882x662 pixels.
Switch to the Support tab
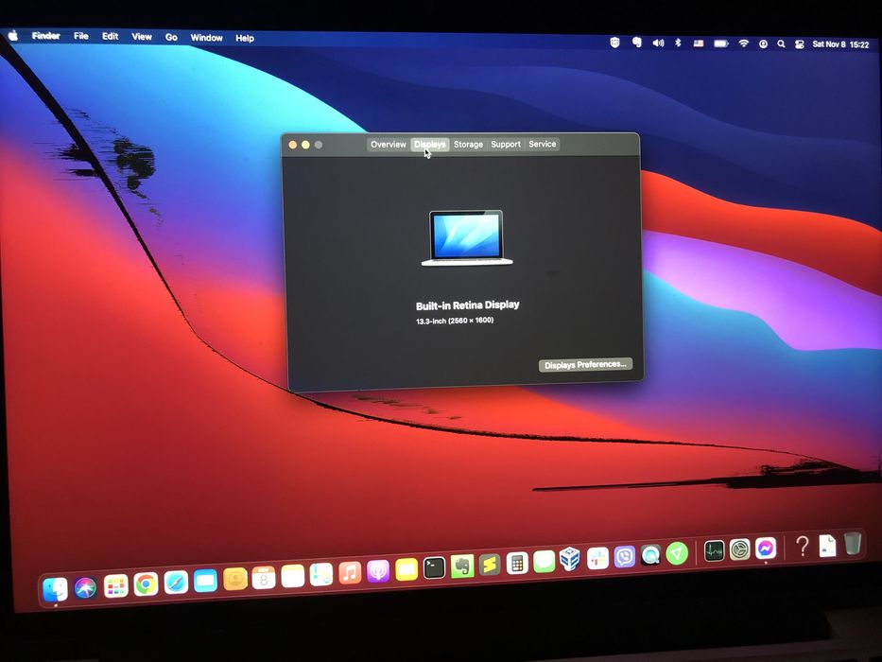click(506, 144)
